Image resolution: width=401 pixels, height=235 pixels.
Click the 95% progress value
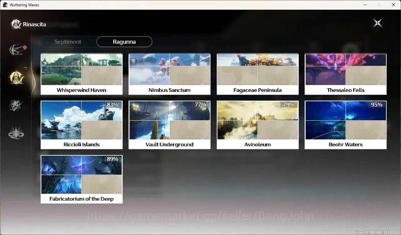point(377,105)
